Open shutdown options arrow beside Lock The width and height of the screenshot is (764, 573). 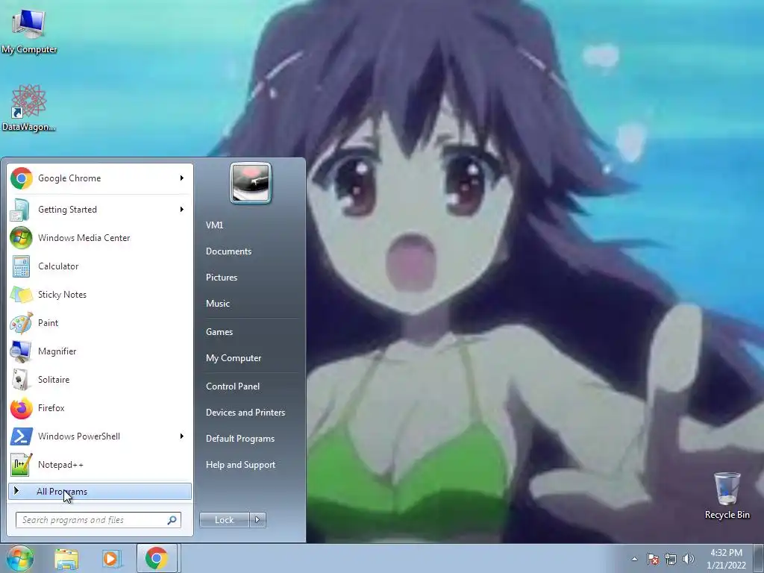[257, 520]
